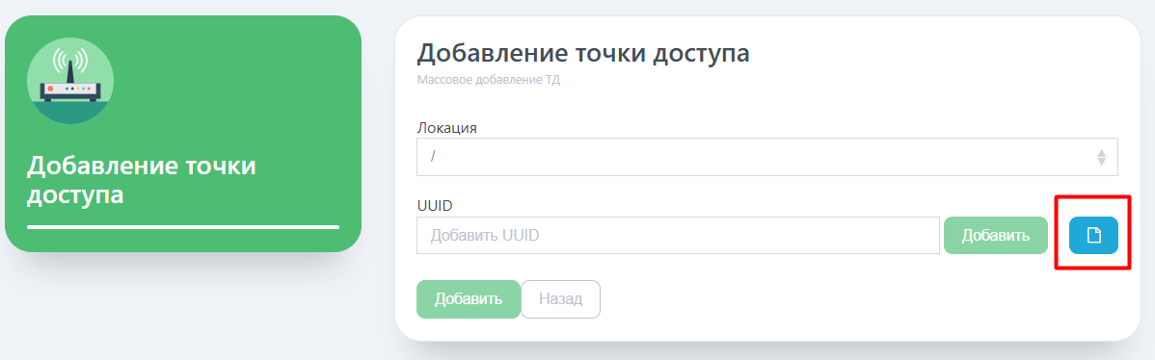Click the UUID field label

(435, 206)
